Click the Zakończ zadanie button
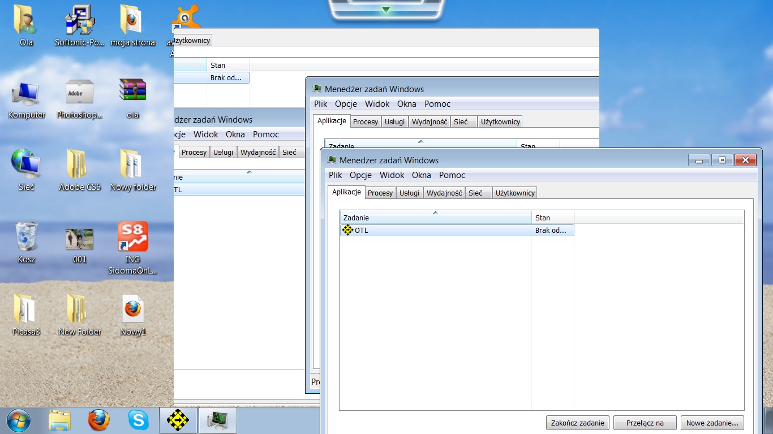Image resolution: width=773 pixels, height=434 pixels. coord(578,423)
